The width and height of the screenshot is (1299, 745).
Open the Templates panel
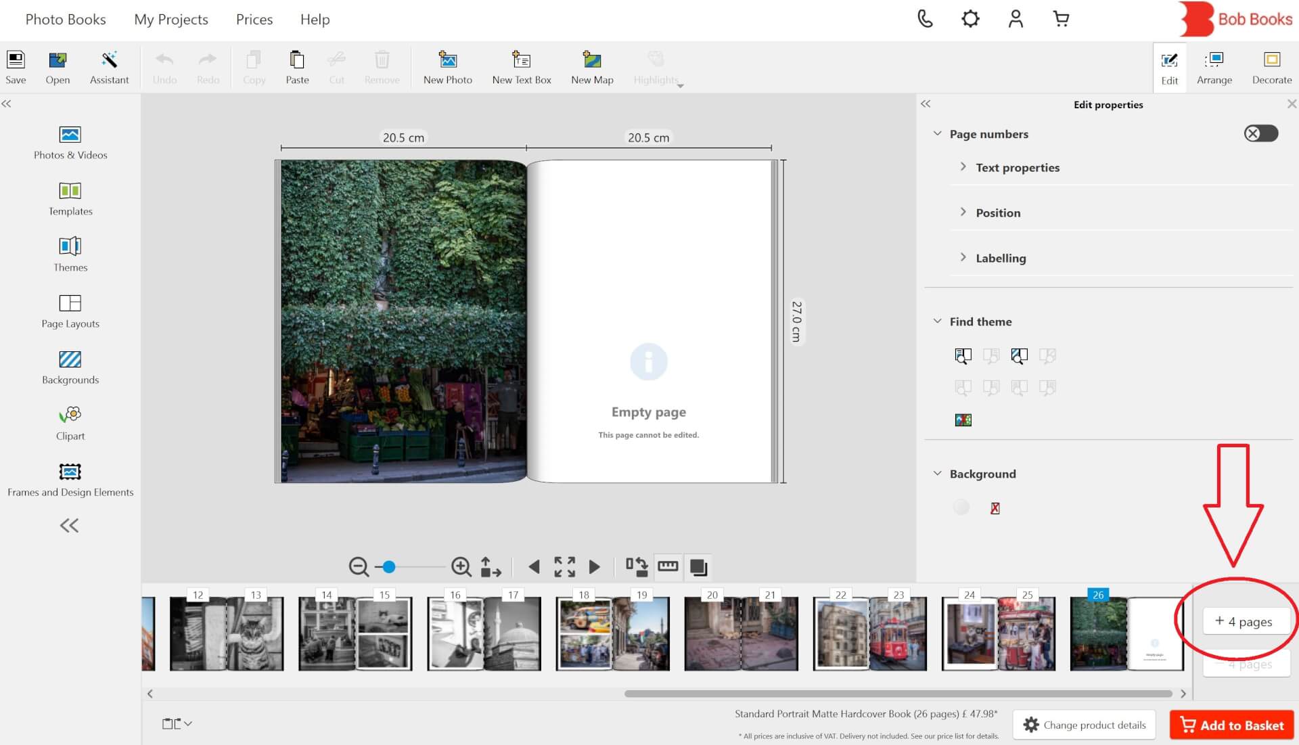click(70, 199)
